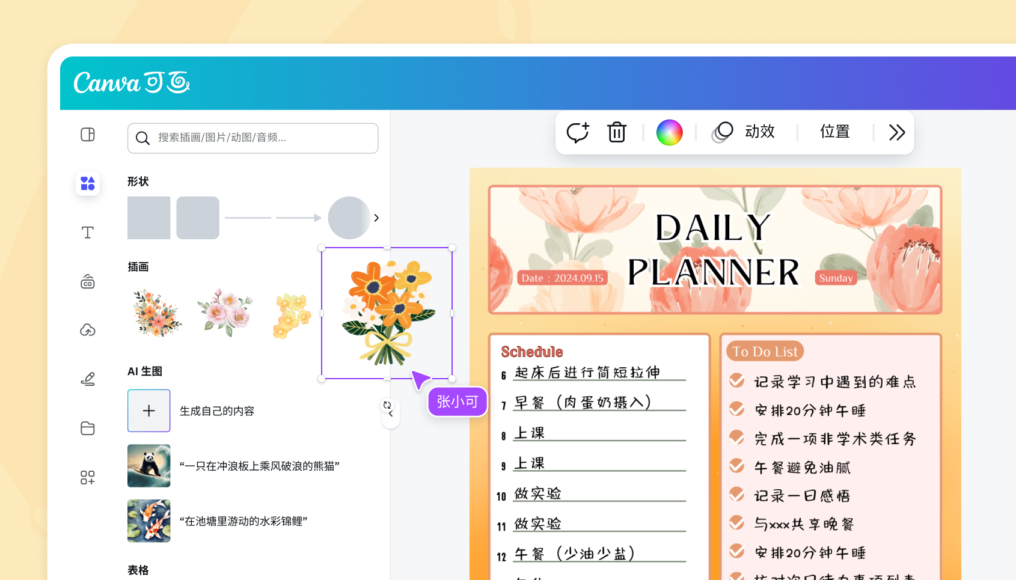Click 生成自己的内容 label
Viewport: 1016px width, 580px height.
coord(217,411)
